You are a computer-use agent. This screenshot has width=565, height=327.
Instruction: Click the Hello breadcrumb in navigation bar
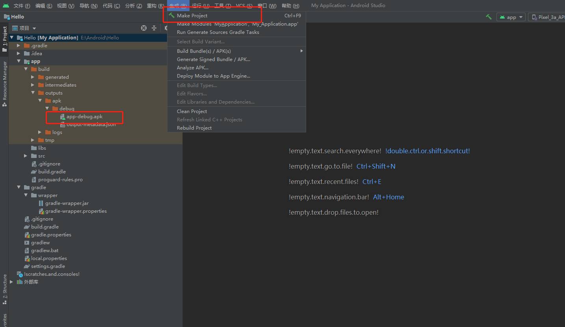click(14, 17)
